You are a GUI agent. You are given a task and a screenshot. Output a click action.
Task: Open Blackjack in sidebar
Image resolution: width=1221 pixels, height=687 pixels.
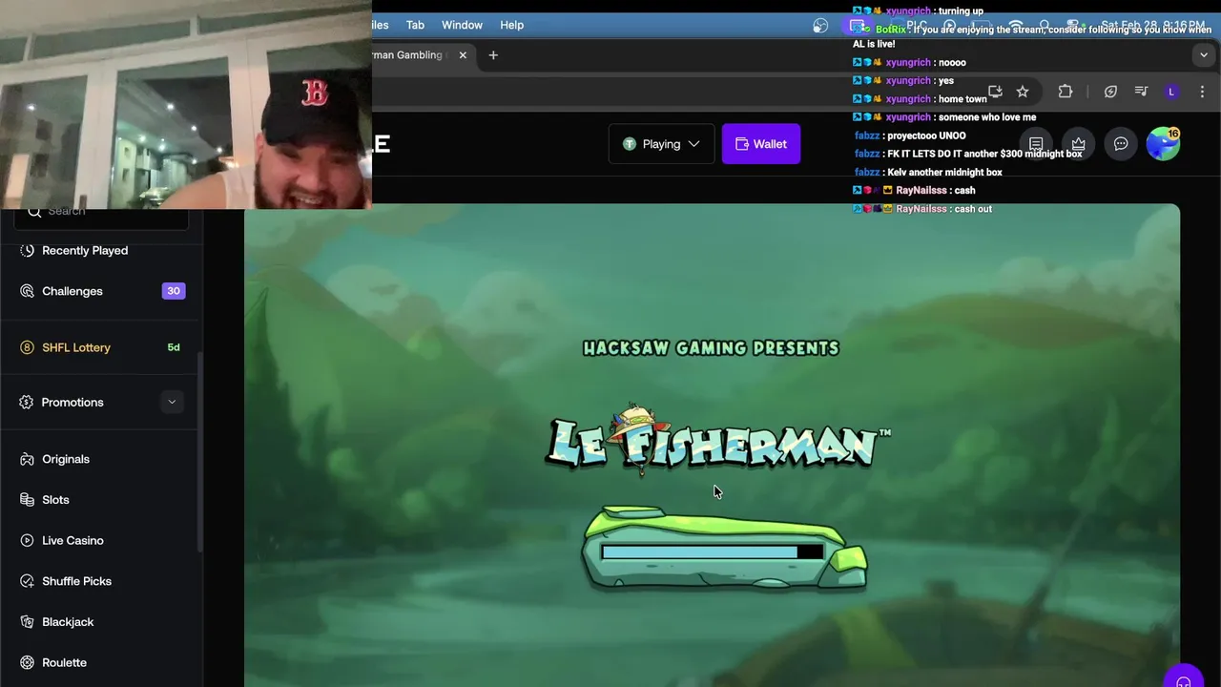coord(68,622)
